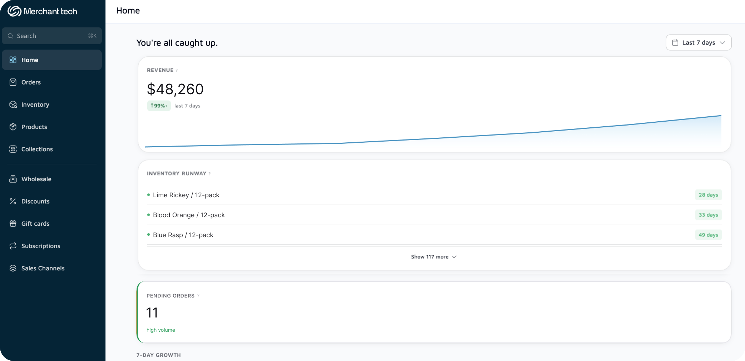Open Inventory from the sidebar
Image resolution: width=745 pixels, height=361 pixels.
pyautogui.click(x=52, y=105)
